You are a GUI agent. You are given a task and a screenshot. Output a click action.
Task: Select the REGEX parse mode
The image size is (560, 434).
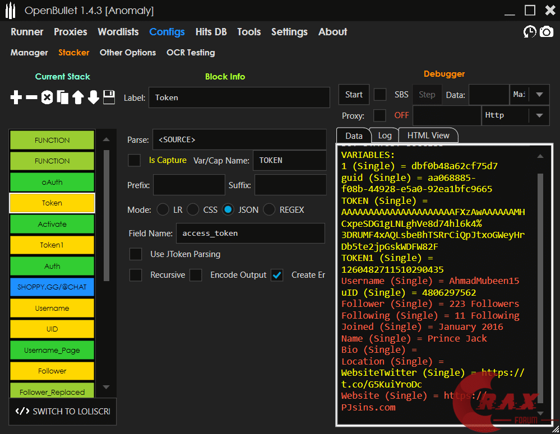pos(270,210)
